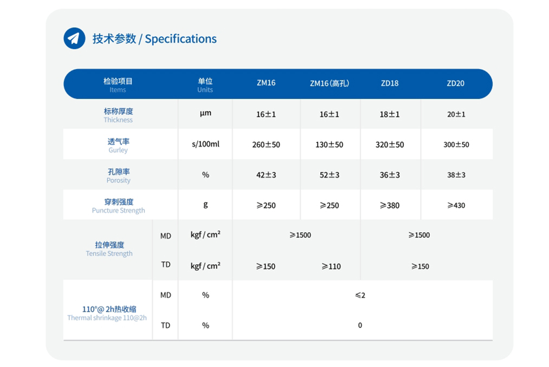Image resolution: width=549 pixels, height=367 pixels.
Task: Click the ZM16(高孔) column header
Action: [330, 83]
